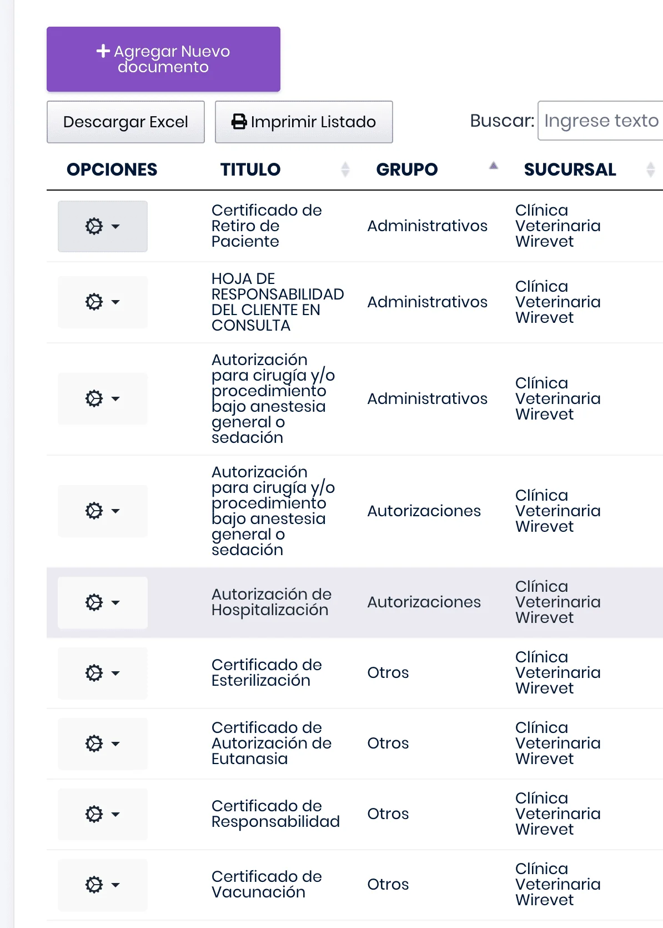Viewport: 663px width, 928px height.
Task: Select the OPCIONES column header
Action: (111, 169)
